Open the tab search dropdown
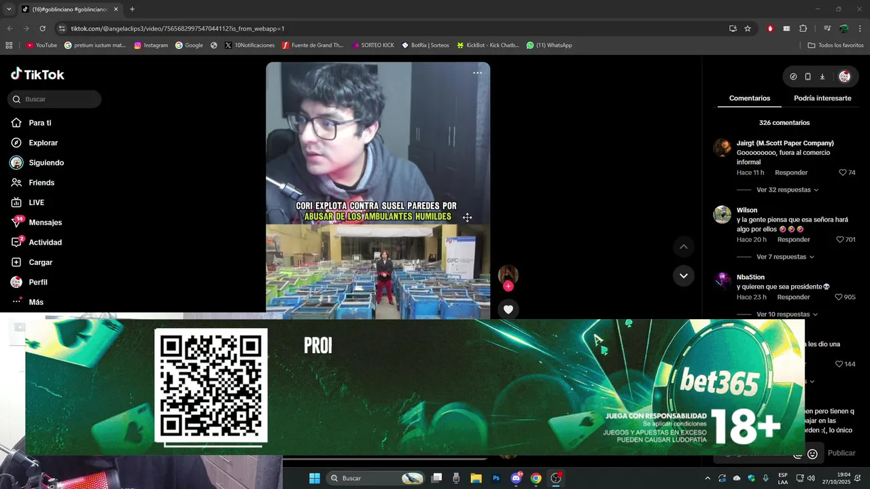 (x=8, y=9)
